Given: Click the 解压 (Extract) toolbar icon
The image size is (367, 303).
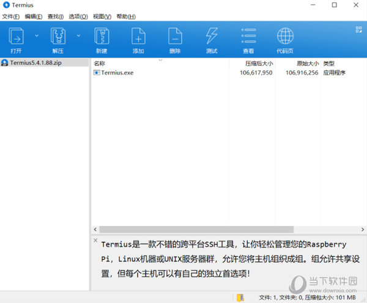Looking at the screenshot, I should pos(58,36).
